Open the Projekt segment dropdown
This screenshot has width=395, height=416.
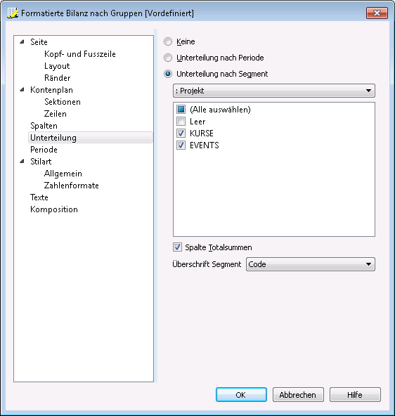tap(274, 91)
